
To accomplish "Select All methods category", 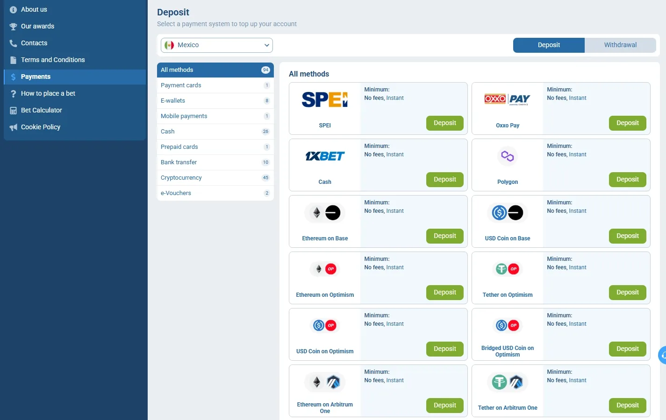I will (x=215, y=70).
